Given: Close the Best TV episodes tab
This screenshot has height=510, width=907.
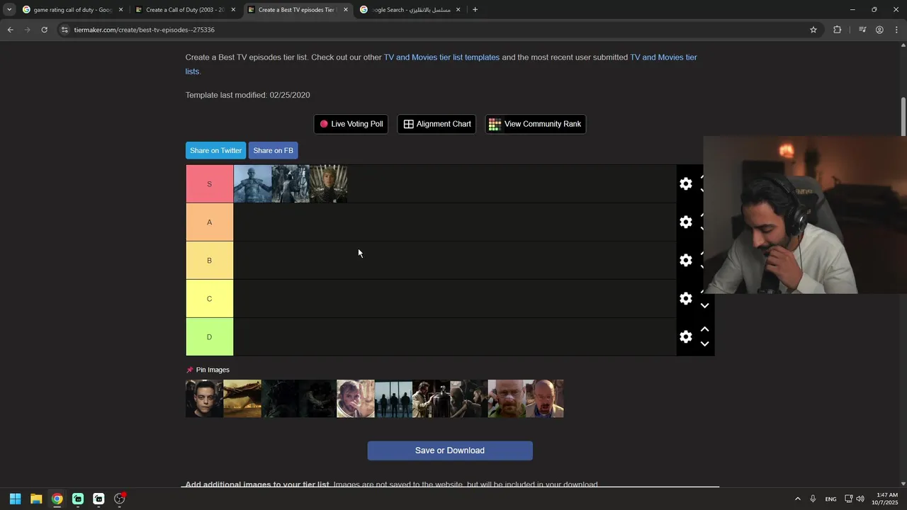Looking at the screenshot, I should [346, 10].
